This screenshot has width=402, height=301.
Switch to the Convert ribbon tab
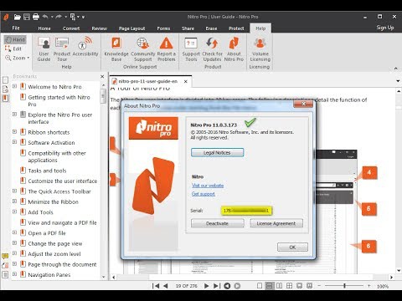(x=71, y=28)
